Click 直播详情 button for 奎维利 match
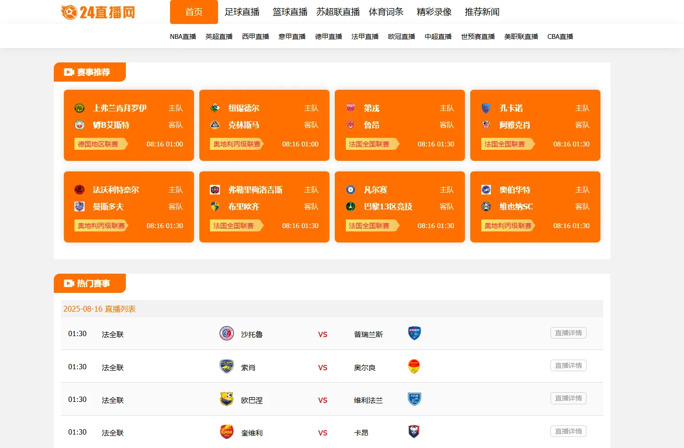 [x=568, y=431]
